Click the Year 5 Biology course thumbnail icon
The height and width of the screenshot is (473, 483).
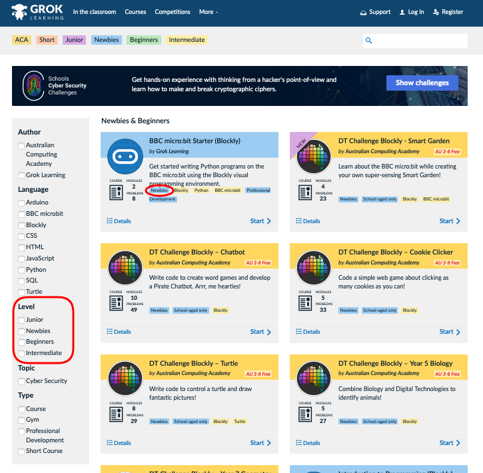[x=314, y=379]
